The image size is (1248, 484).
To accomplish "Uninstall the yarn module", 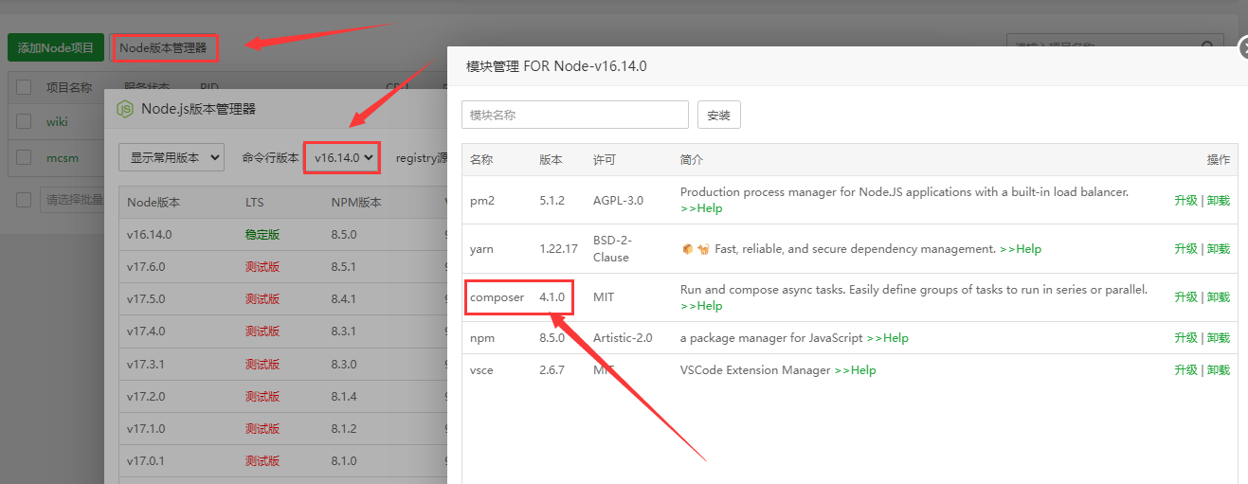I will [1219, 249].
